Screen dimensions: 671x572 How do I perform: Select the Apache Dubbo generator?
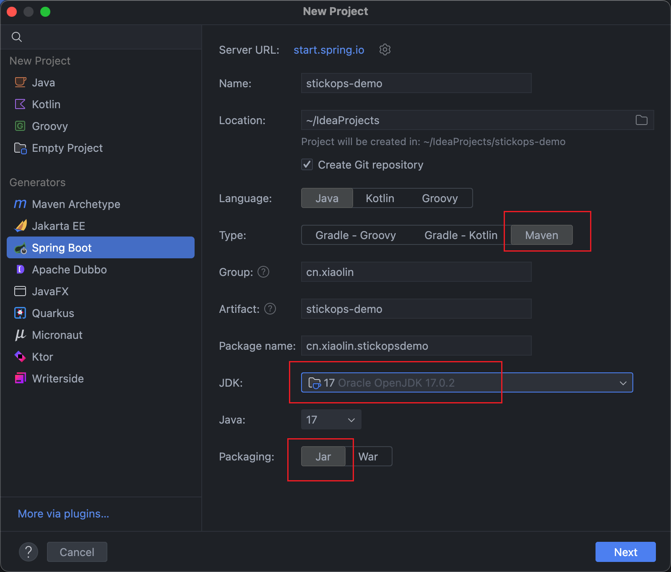point(70,270)
